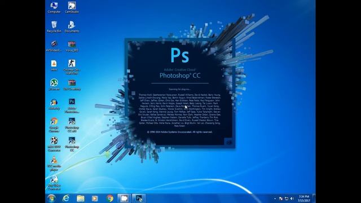Launch the µTorrent desktop shortcut
Image resolution: width=361 pixels, height=203 pixels.
point(54,85)
